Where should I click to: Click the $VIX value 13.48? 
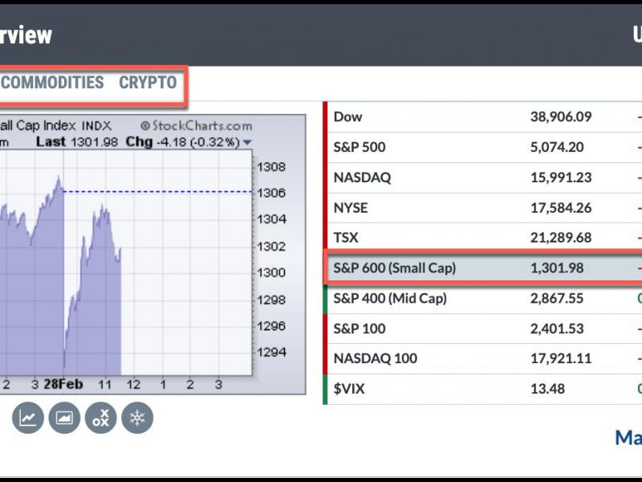(547, 389)
